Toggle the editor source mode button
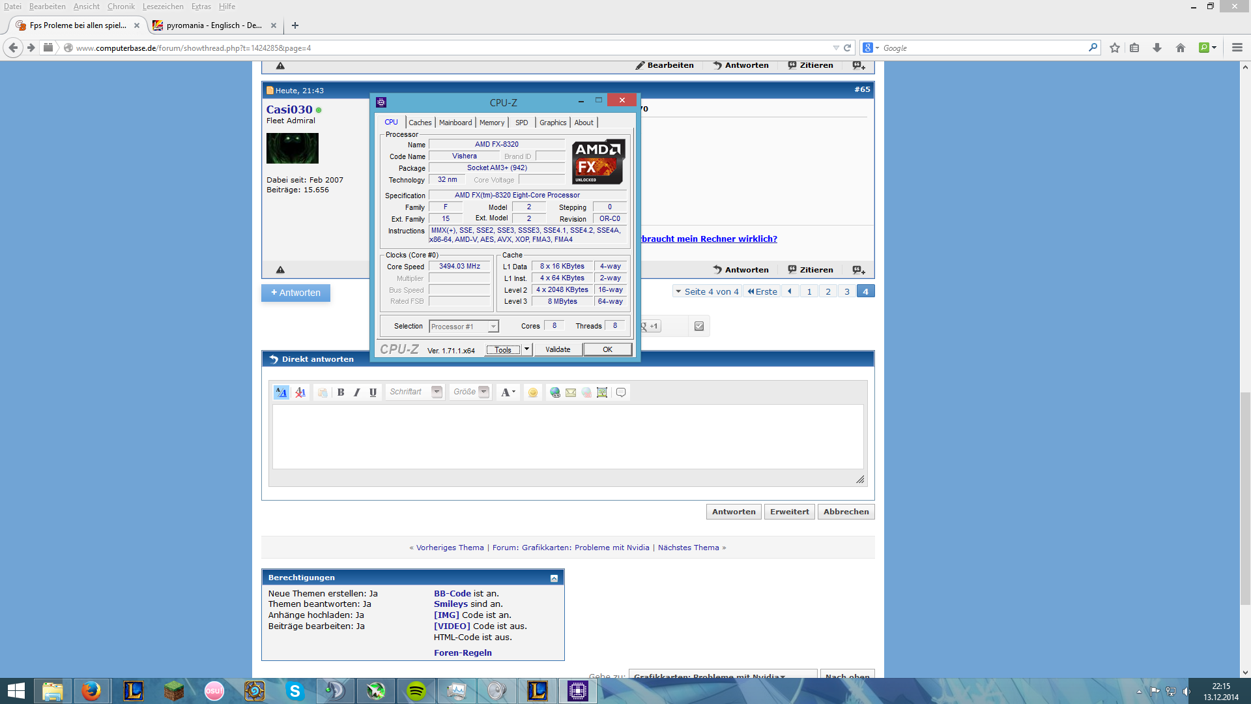This screenshot has height=704, width=1251. (x=281, y=392)
